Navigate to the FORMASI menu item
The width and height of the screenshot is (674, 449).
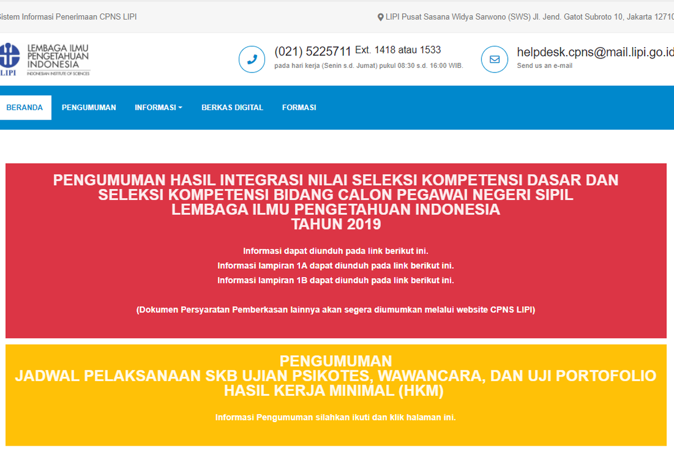[x=299, y=108]
